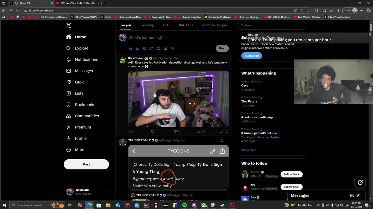Reply to the KickChamp post
The image size is (373, 209).
131,131
